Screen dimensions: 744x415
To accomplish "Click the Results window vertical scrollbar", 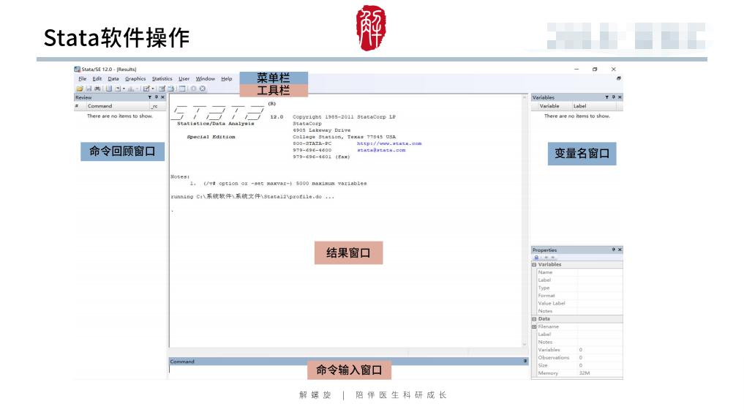I will tap(525, 221).
